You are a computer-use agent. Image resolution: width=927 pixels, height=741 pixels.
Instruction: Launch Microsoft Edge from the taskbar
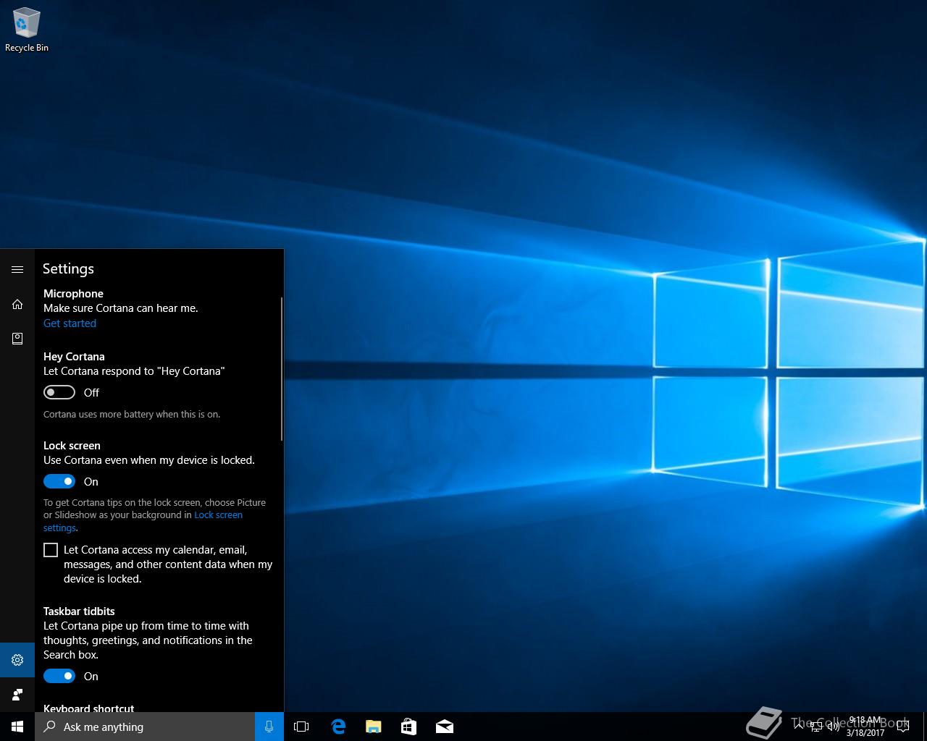[338, 727]
